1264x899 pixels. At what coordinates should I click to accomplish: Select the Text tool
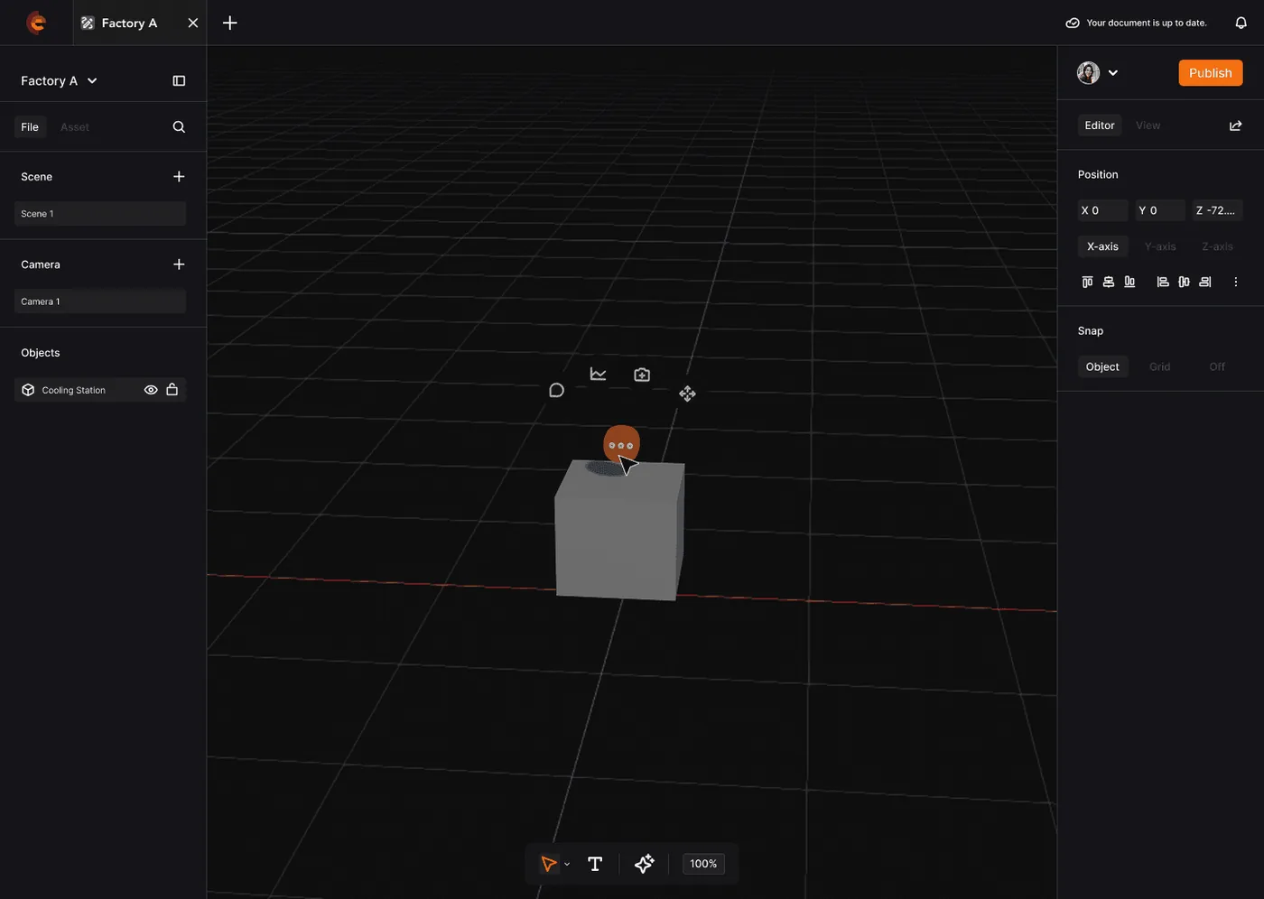pos(595,864)
